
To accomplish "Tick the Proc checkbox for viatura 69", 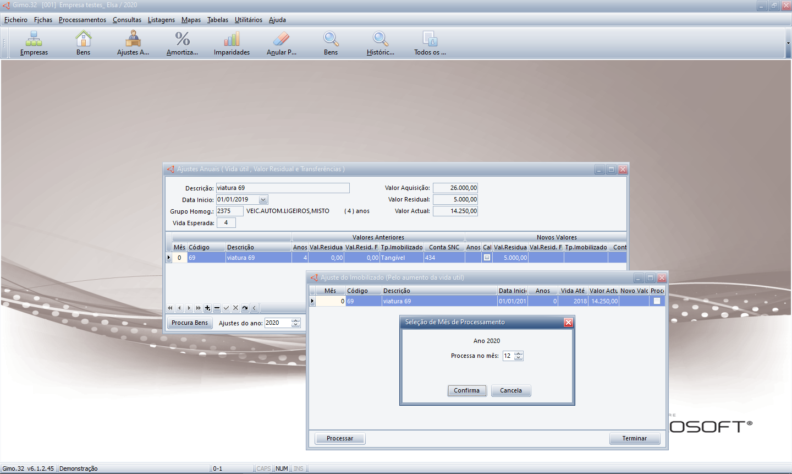I will pyautogui.click(x=657, y=301).
